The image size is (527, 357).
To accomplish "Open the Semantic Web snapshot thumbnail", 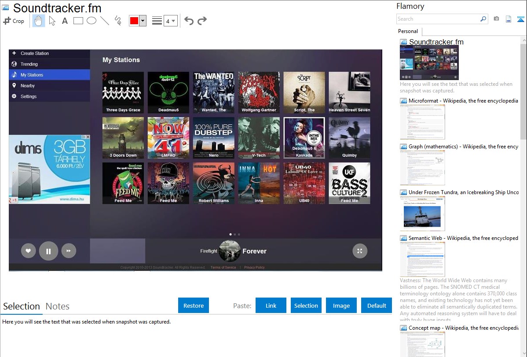I will [422, 259].
